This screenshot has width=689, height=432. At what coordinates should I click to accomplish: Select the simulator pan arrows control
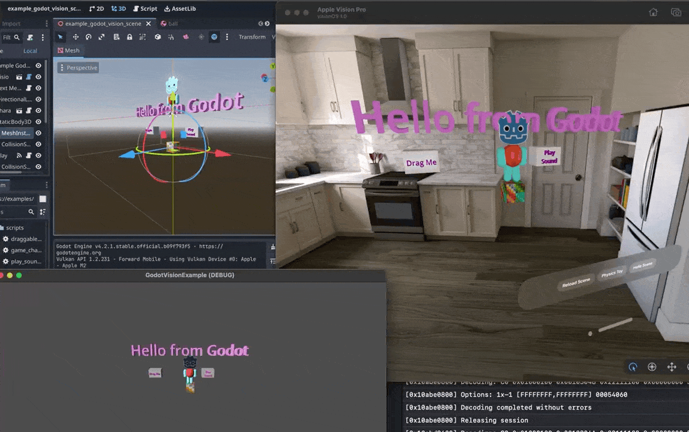pos(672,367)
